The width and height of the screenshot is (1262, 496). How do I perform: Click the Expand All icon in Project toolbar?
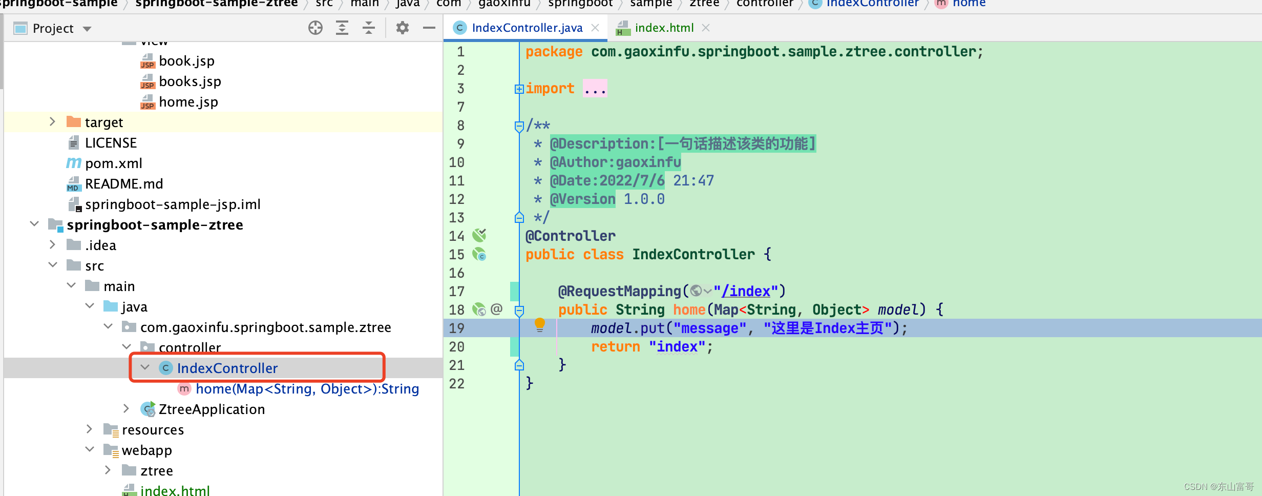tap(342, 28)
